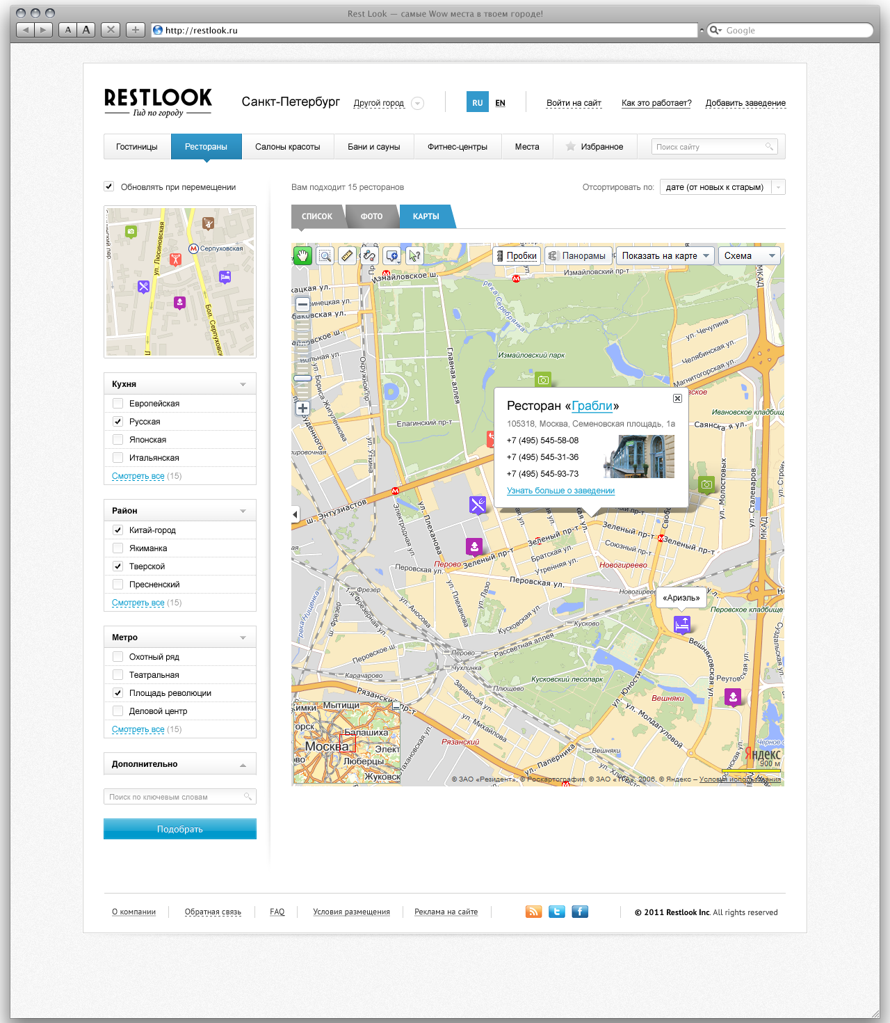
Task: Select the hand pan tool on map
Action: (302, 255)
